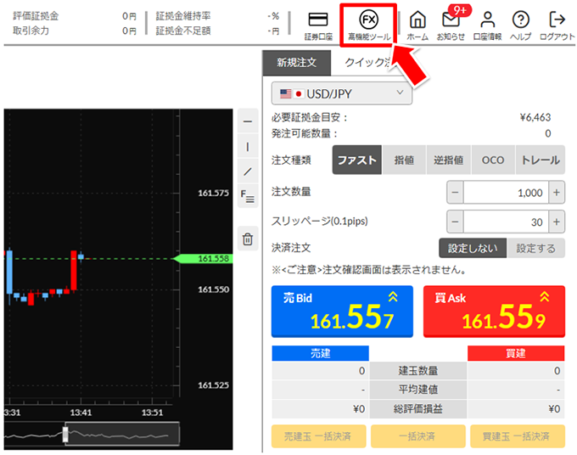577x455 pixels.
Task: Open ヘルプ question mark icon
Action: coord(521,25)
